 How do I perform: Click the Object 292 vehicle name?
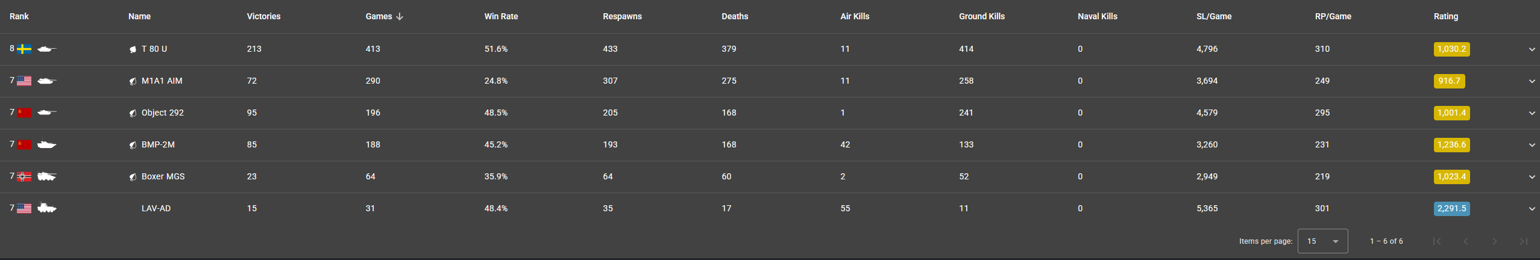(x=162, y=113)
